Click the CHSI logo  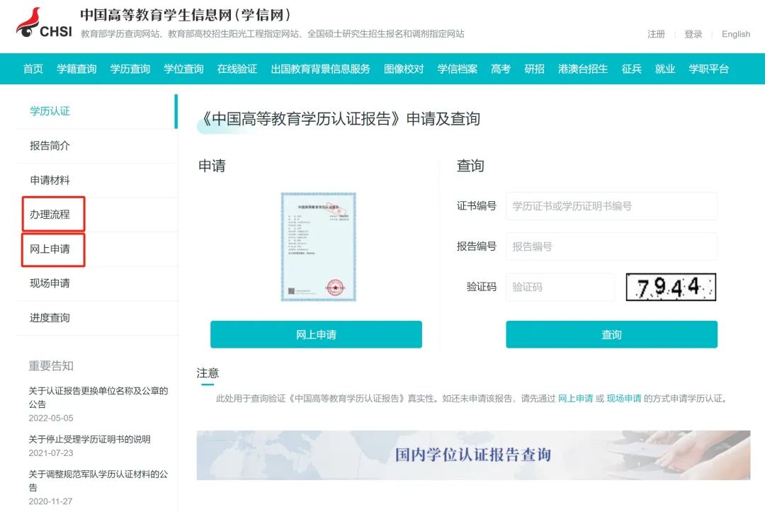click(x=44, y=23)
